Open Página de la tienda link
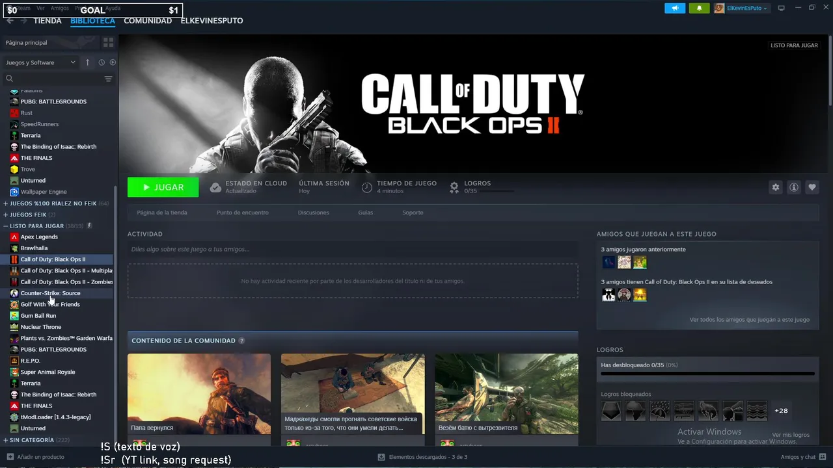The width and height of the screenshot is (833, 468). [x=162, y=213]
